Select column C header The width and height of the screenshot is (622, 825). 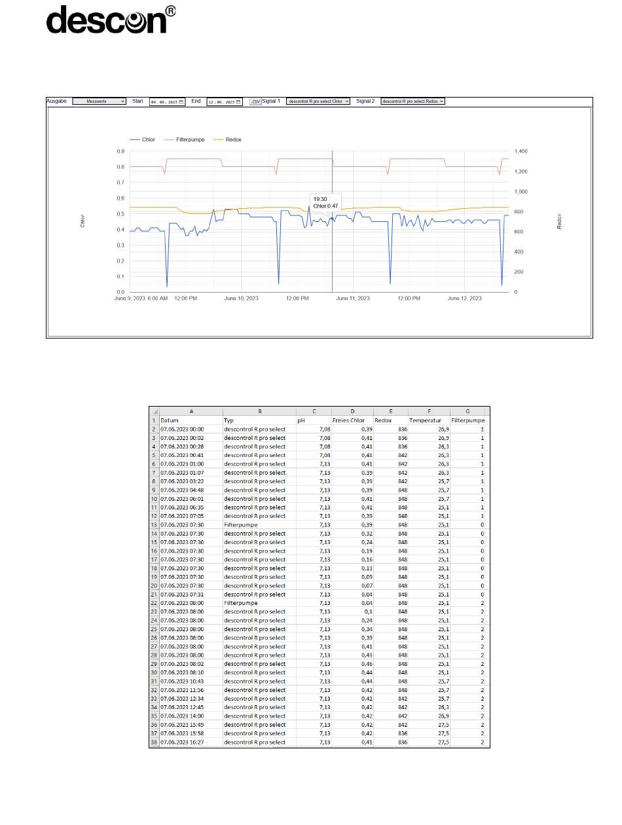point(314,411)
